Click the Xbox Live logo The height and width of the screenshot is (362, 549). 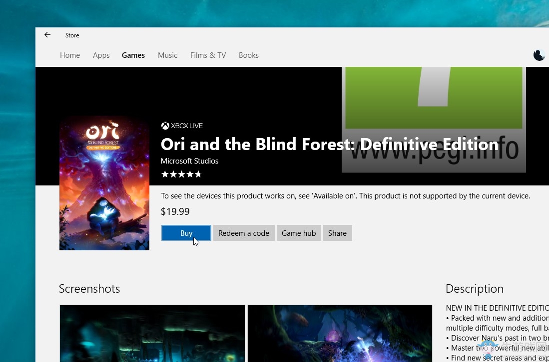pyautogui.click(x=182, y=126)
